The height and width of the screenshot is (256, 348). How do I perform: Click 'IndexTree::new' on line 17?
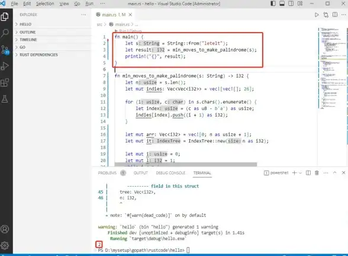[x=207, y=141]
